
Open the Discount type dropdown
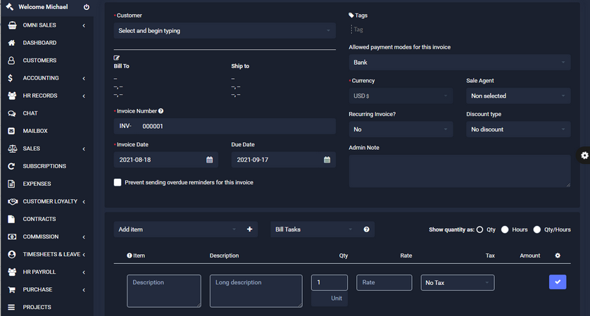coord(517,129)
